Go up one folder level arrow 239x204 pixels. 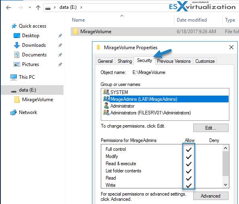(x=38, y=8)
